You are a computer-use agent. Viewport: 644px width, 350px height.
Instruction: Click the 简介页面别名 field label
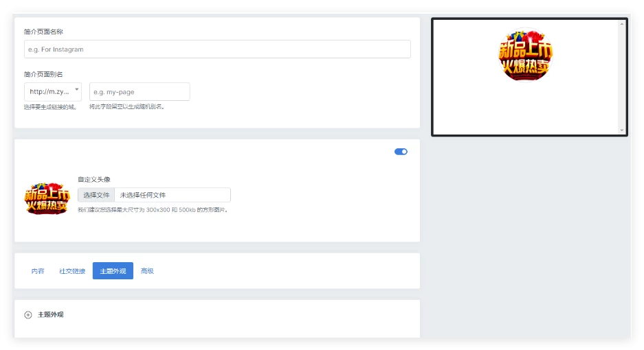(43, 74)
